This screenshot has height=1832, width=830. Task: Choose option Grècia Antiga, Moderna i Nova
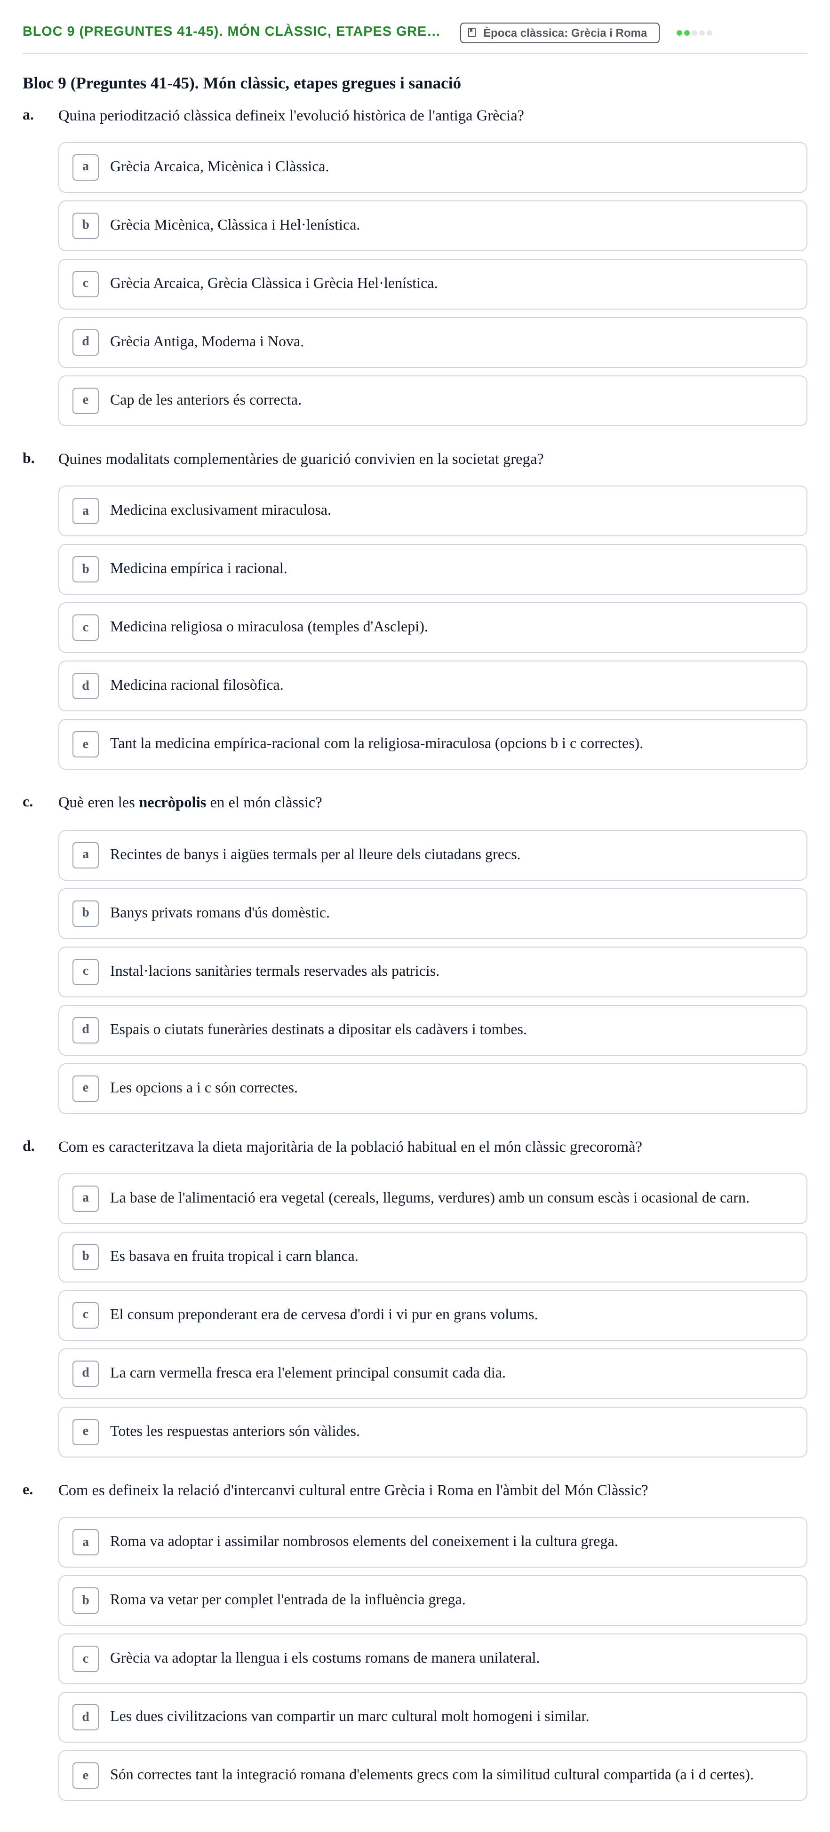pos(432,342)
